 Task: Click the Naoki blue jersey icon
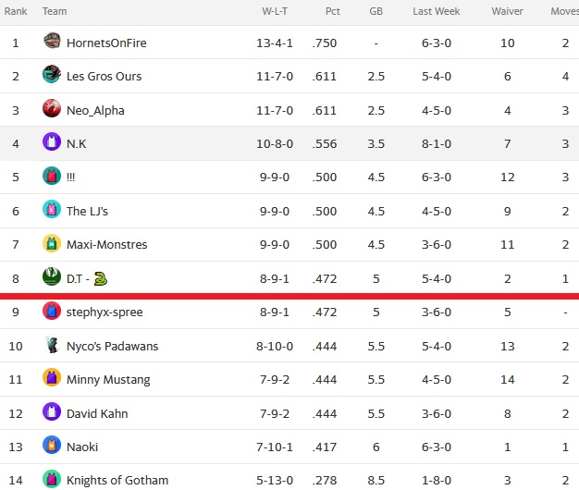[x=52, y=445]
